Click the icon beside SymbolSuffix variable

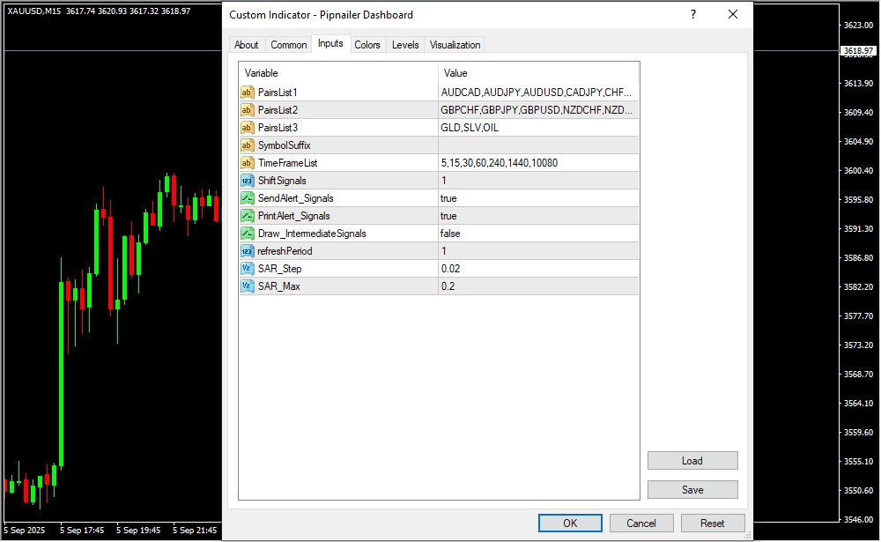(x=248, y=145)
